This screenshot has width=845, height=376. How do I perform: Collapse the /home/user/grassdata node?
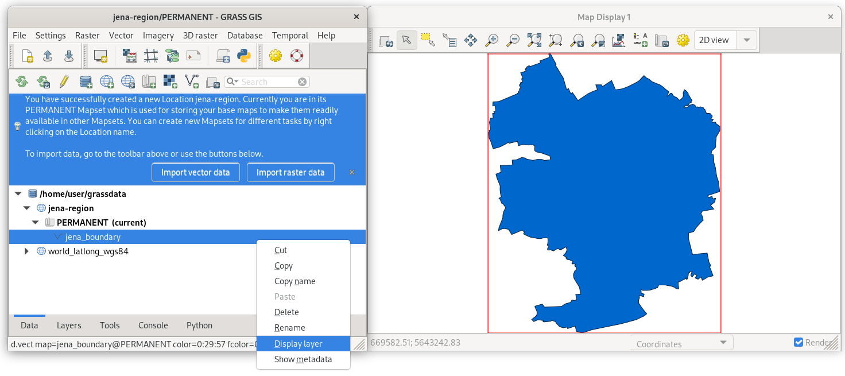[x=18, y=194]
